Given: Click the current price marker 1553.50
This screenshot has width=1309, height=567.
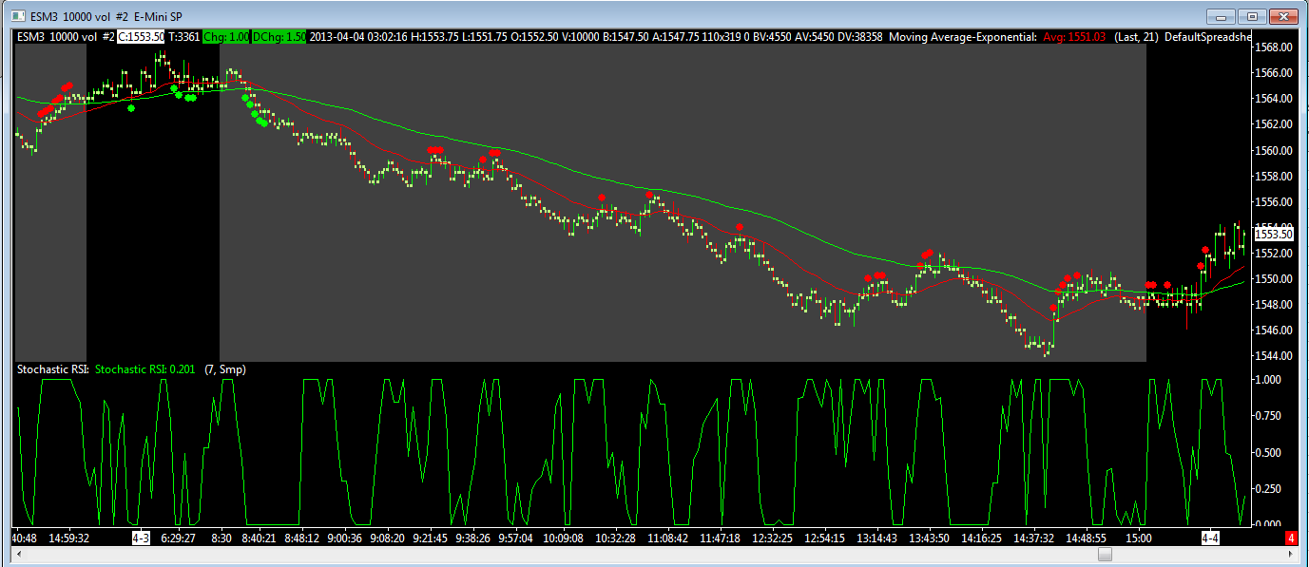Looking at the screenshot, I should pos(1273,234).
